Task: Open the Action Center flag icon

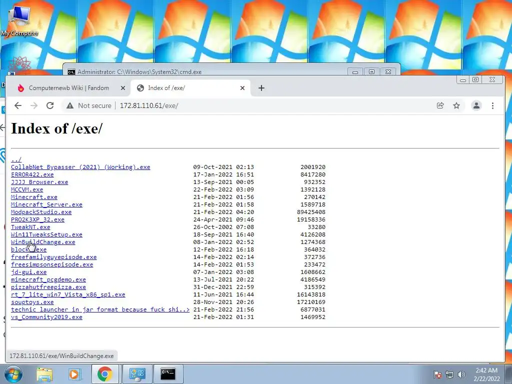Action: [437, 374]
